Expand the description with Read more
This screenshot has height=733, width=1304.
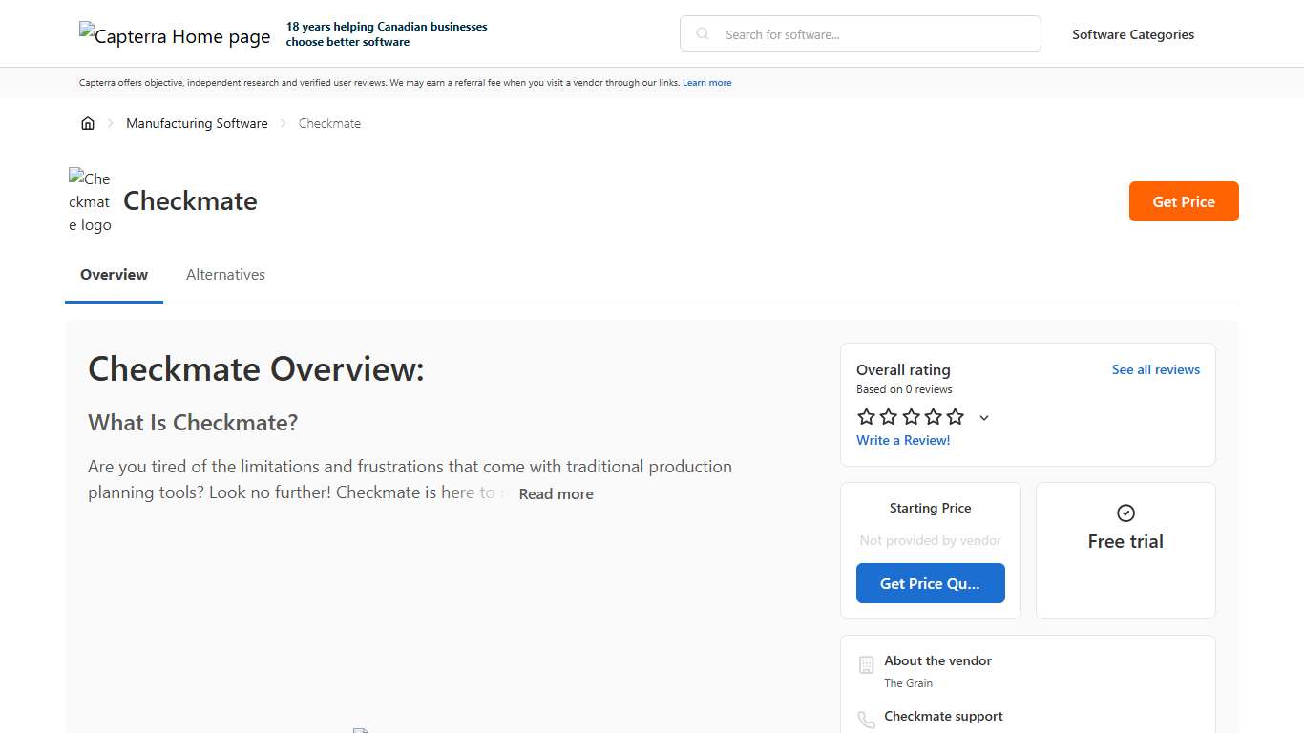[556, 493]
